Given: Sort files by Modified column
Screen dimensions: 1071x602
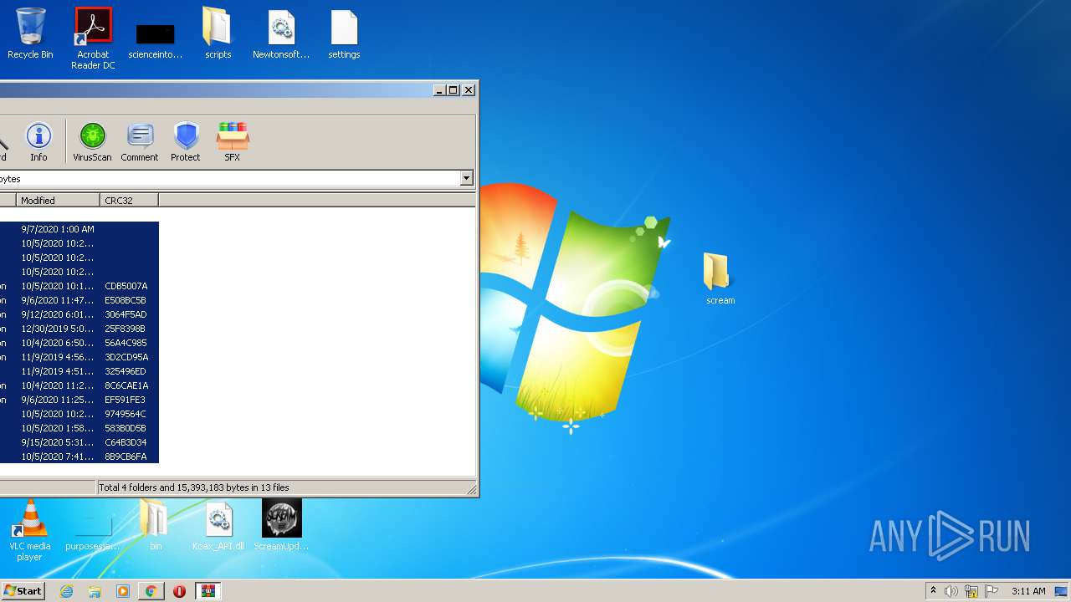Looking at the screenshot, I should click(x=58, y=201).
